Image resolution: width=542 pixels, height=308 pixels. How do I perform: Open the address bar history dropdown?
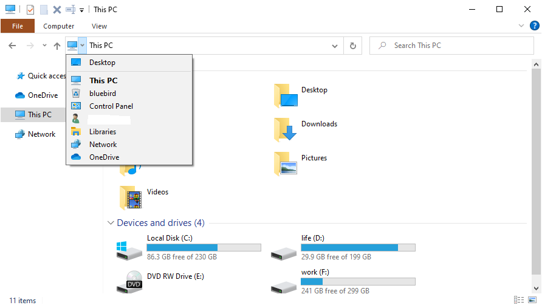(x=335, y=46)
